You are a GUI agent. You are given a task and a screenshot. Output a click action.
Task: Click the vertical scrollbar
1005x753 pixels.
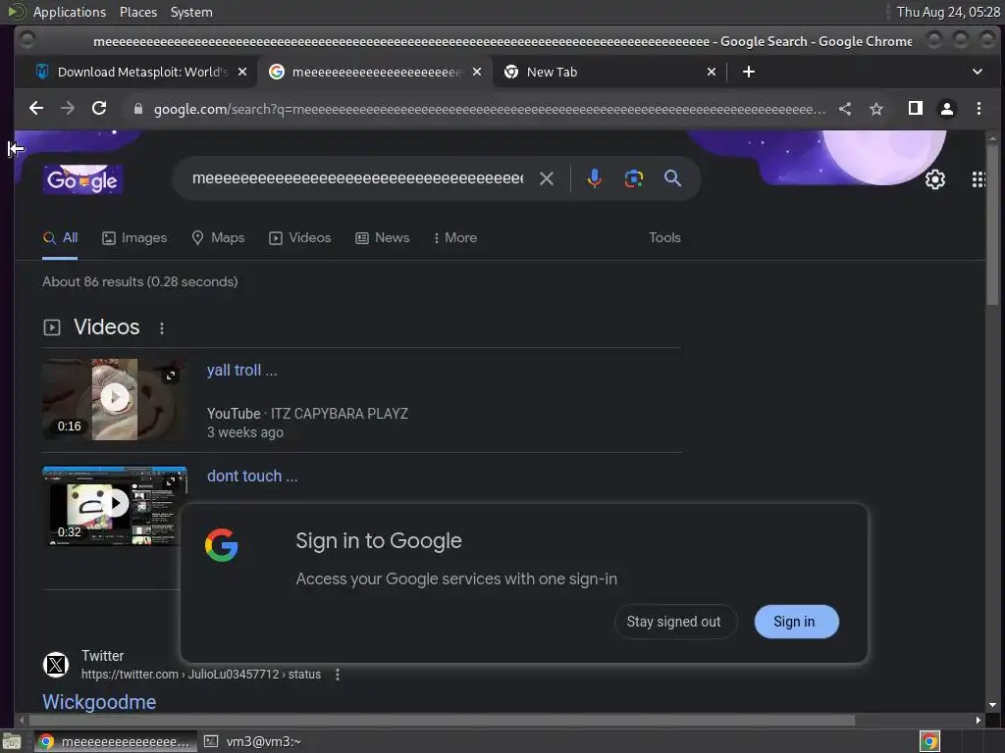tap(992, 225)
